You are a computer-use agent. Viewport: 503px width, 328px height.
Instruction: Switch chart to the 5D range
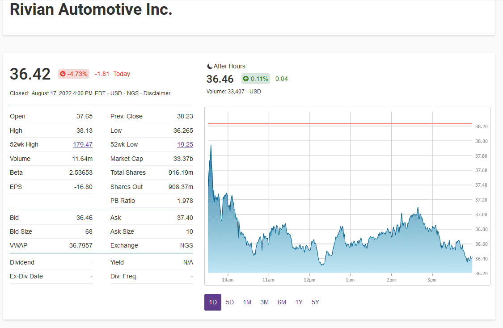(230, 302)
